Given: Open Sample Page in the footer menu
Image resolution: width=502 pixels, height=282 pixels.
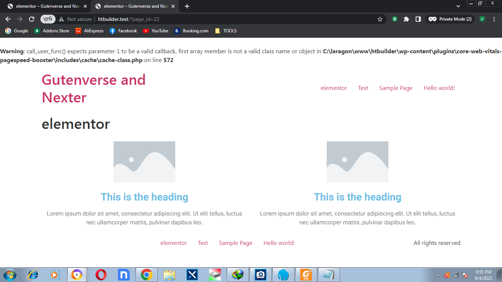Looking at the screenshot, I should click(236, 243).
